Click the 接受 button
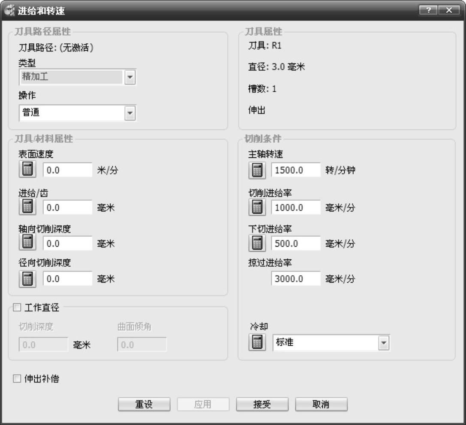 pyautogui.click(x=262, y=404)
